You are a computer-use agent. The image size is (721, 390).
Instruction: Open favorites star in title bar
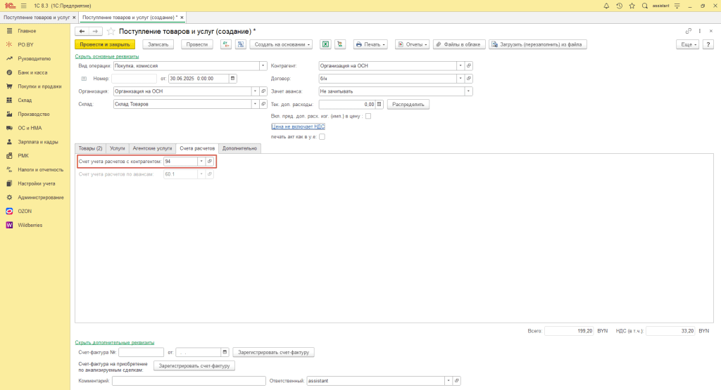(x=632, y=6)
